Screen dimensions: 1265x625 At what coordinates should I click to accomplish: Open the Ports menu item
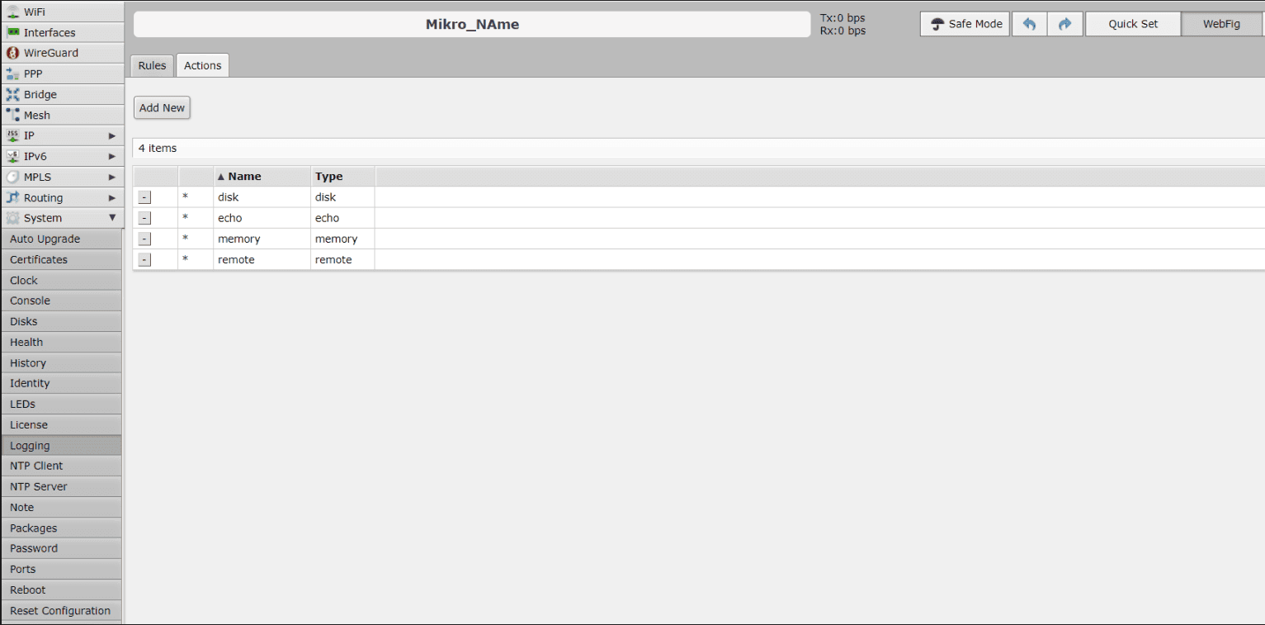point(61,569)
